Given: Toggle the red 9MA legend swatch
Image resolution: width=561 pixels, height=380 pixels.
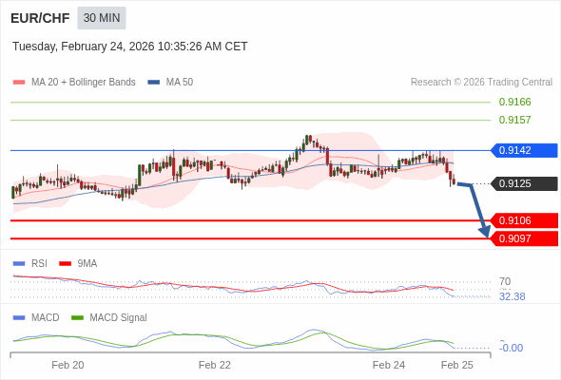Looking at the screenshot, I should point(65,264).
